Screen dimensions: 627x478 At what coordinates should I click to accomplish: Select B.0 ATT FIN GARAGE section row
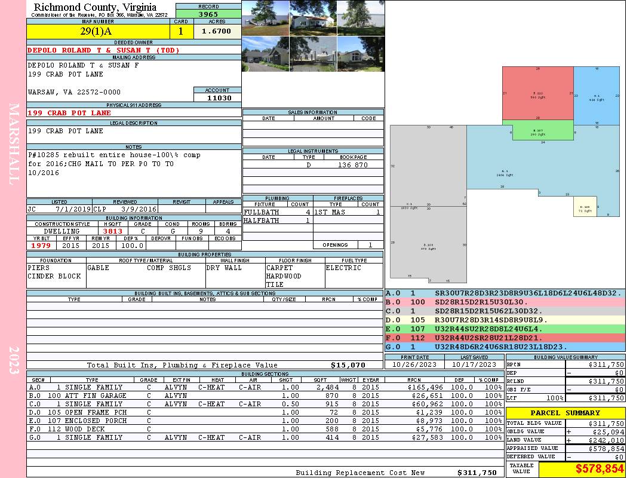pyautogui.click(x=265, y=396)
